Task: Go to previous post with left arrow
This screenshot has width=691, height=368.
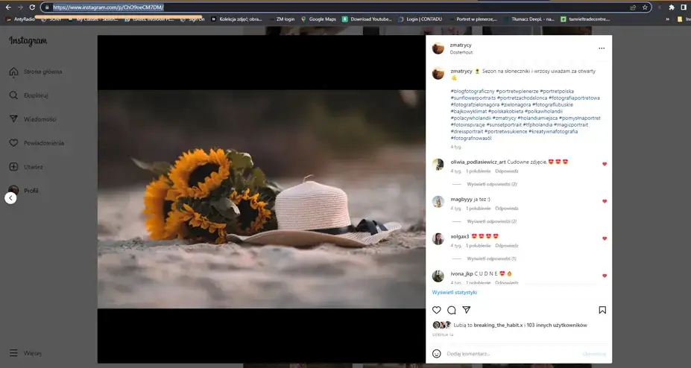Action: pyautogui.click(x=10, y=198)
